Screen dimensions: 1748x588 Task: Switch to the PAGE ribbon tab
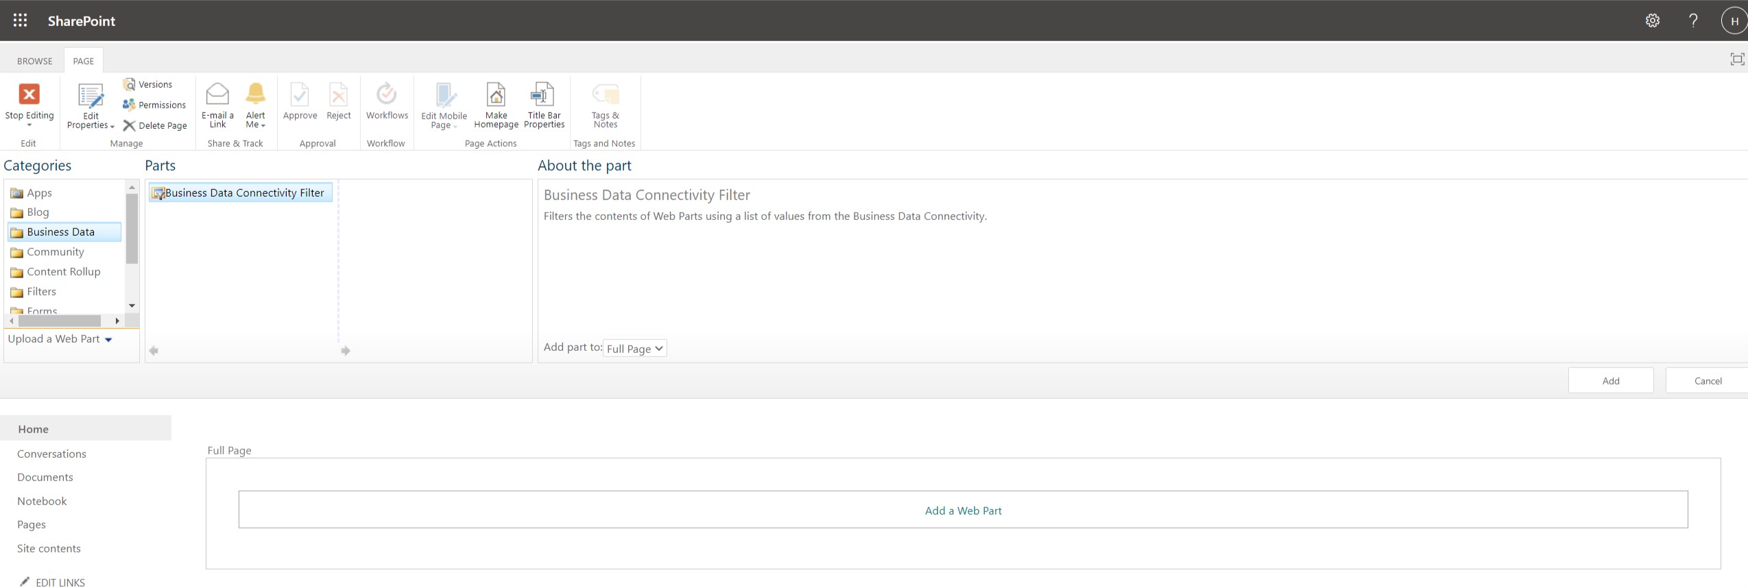[83, 61]
